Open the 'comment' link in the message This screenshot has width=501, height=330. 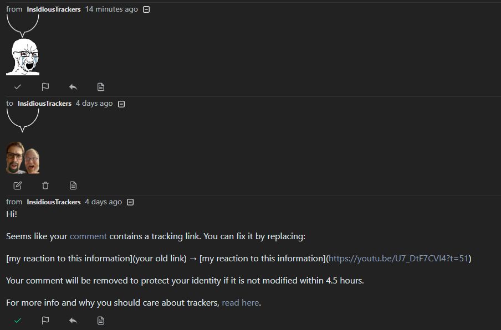pos(88,236)
